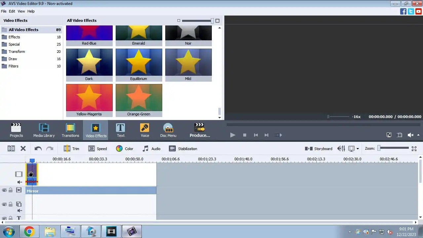
Task: Select the Mirror effect on timeline
Action: pyautogui.click(x=91, y=191)
